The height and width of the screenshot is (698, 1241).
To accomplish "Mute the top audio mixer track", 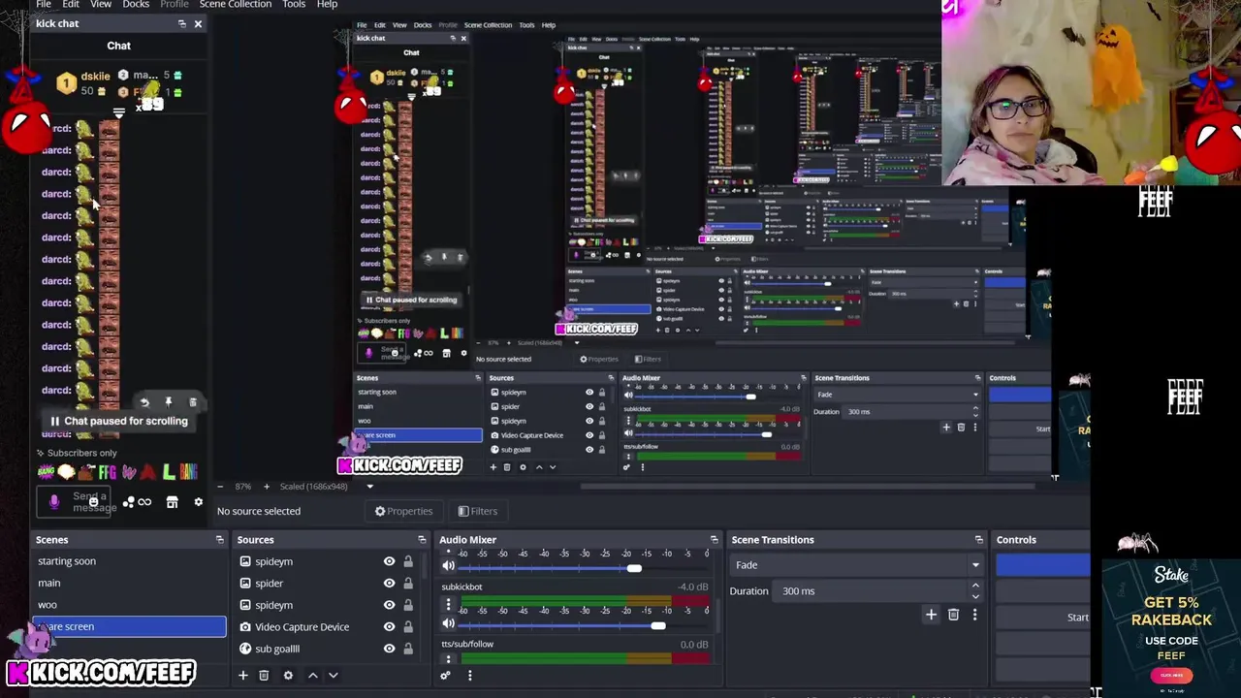I will 448,566.
